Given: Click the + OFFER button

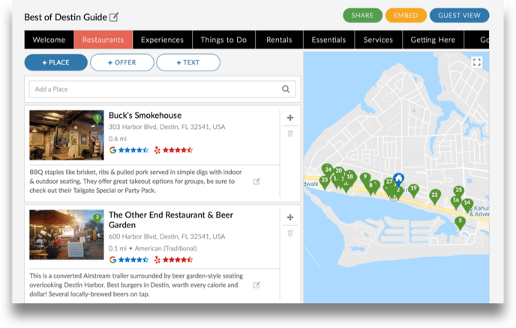Looking at the screenshot, I should coord(122,62).
